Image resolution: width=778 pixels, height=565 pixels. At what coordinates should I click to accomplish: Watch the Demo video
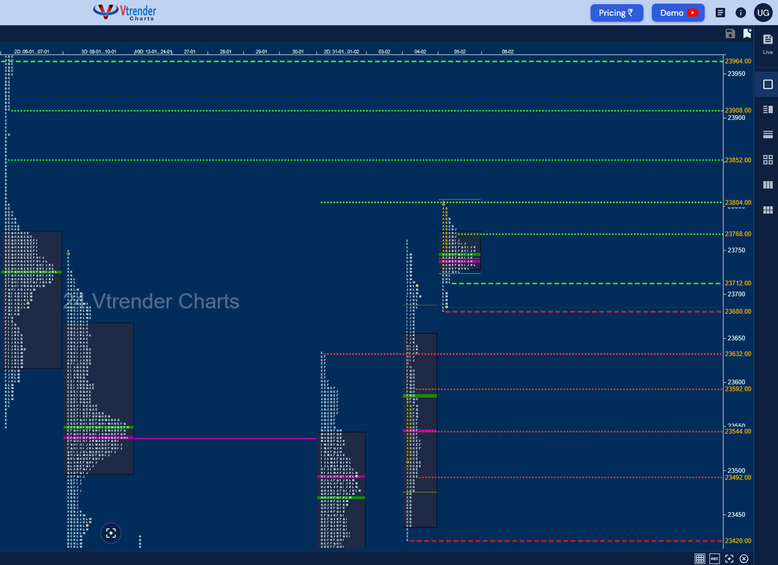[678, 13]
